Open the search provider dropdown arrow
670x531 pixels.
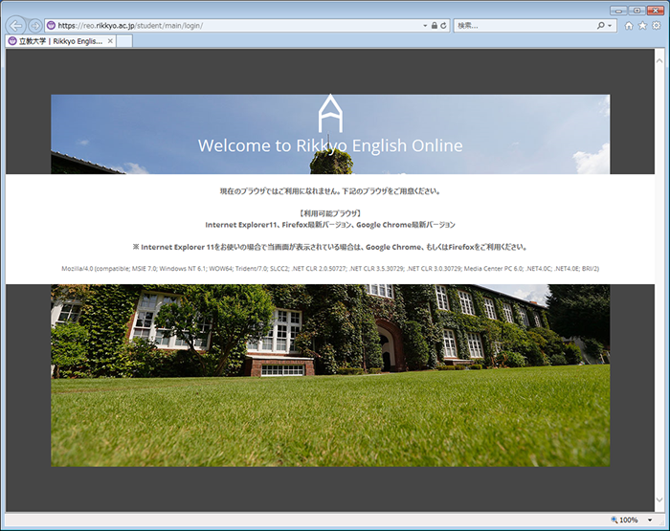(610, 26)
